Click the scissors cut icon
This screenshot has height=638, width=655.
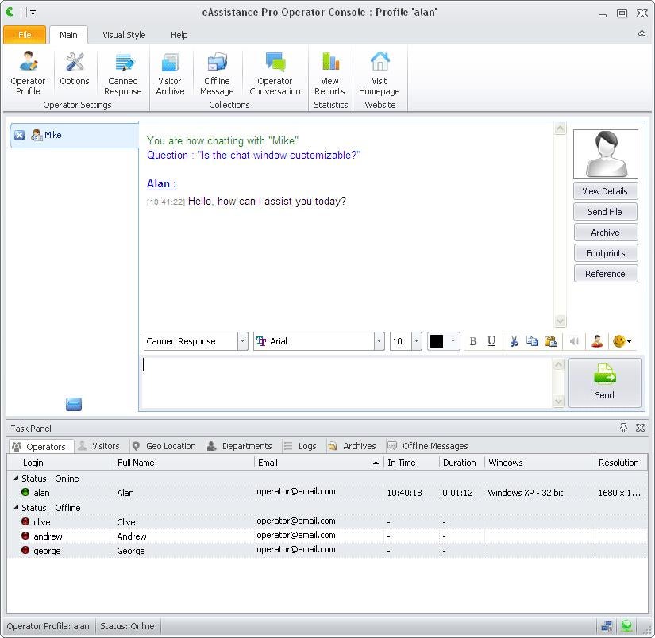click(x=514, y=341)
